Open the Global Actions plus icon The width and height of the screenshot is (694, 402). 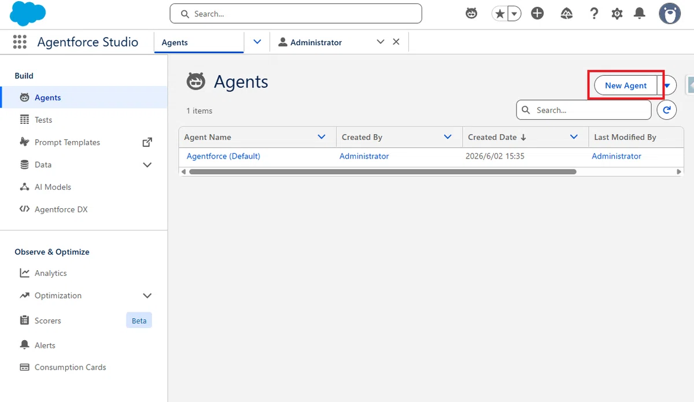(x=537, y=13)
